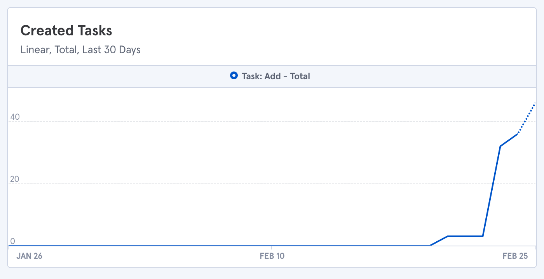Click the "Created Tasks" chart title
This screenshot has width=544, height=279.
(x=66, y=31)
